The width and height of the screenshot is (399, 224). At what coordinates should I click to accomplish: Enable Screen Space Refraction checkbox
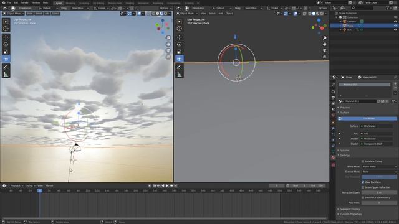(363, 187)
